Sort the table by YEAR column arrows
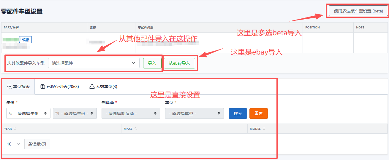389x160 pixels. [15, 129]
